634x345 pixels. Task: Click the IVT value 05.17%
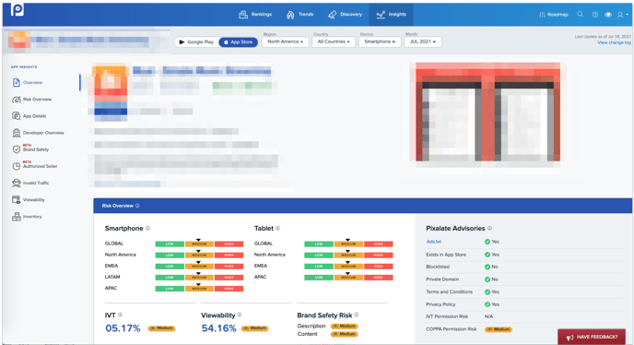coord(123,328)
